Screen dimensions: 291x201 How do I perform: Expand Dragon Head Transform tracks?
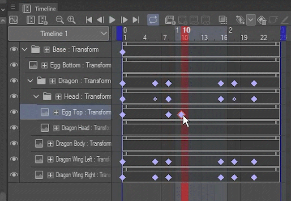[56, 128]
